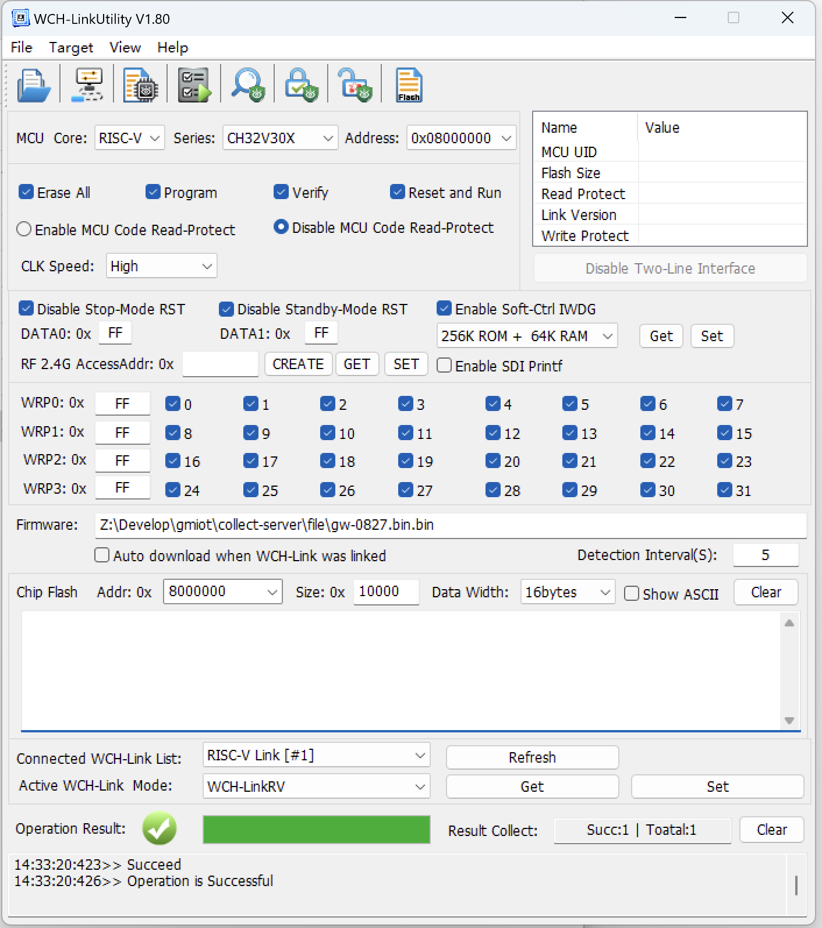Click the execute checklist with green arrow icon

[193, 86]
